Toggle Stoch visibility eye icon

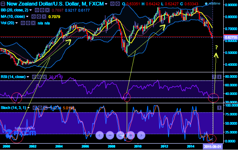35,108
